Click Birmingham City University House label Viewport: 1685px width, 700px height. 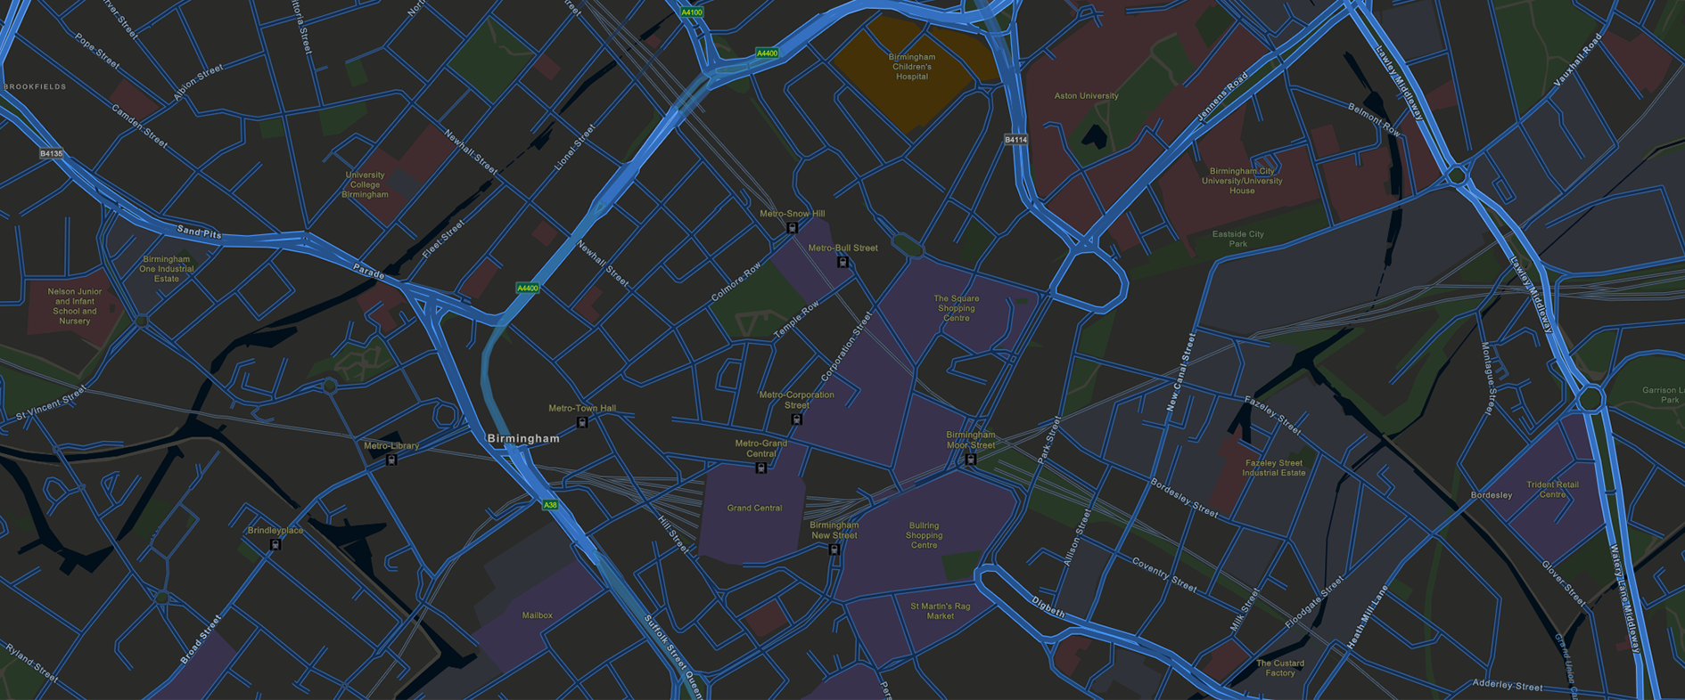(x=1242, y=181)
